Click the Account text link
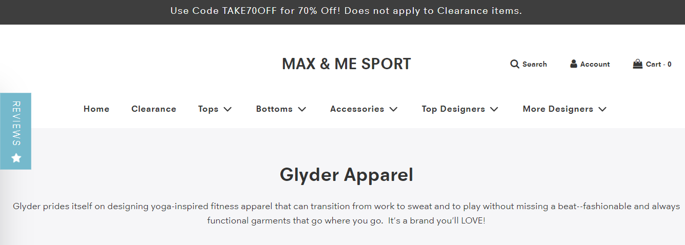 pos(595,64)
